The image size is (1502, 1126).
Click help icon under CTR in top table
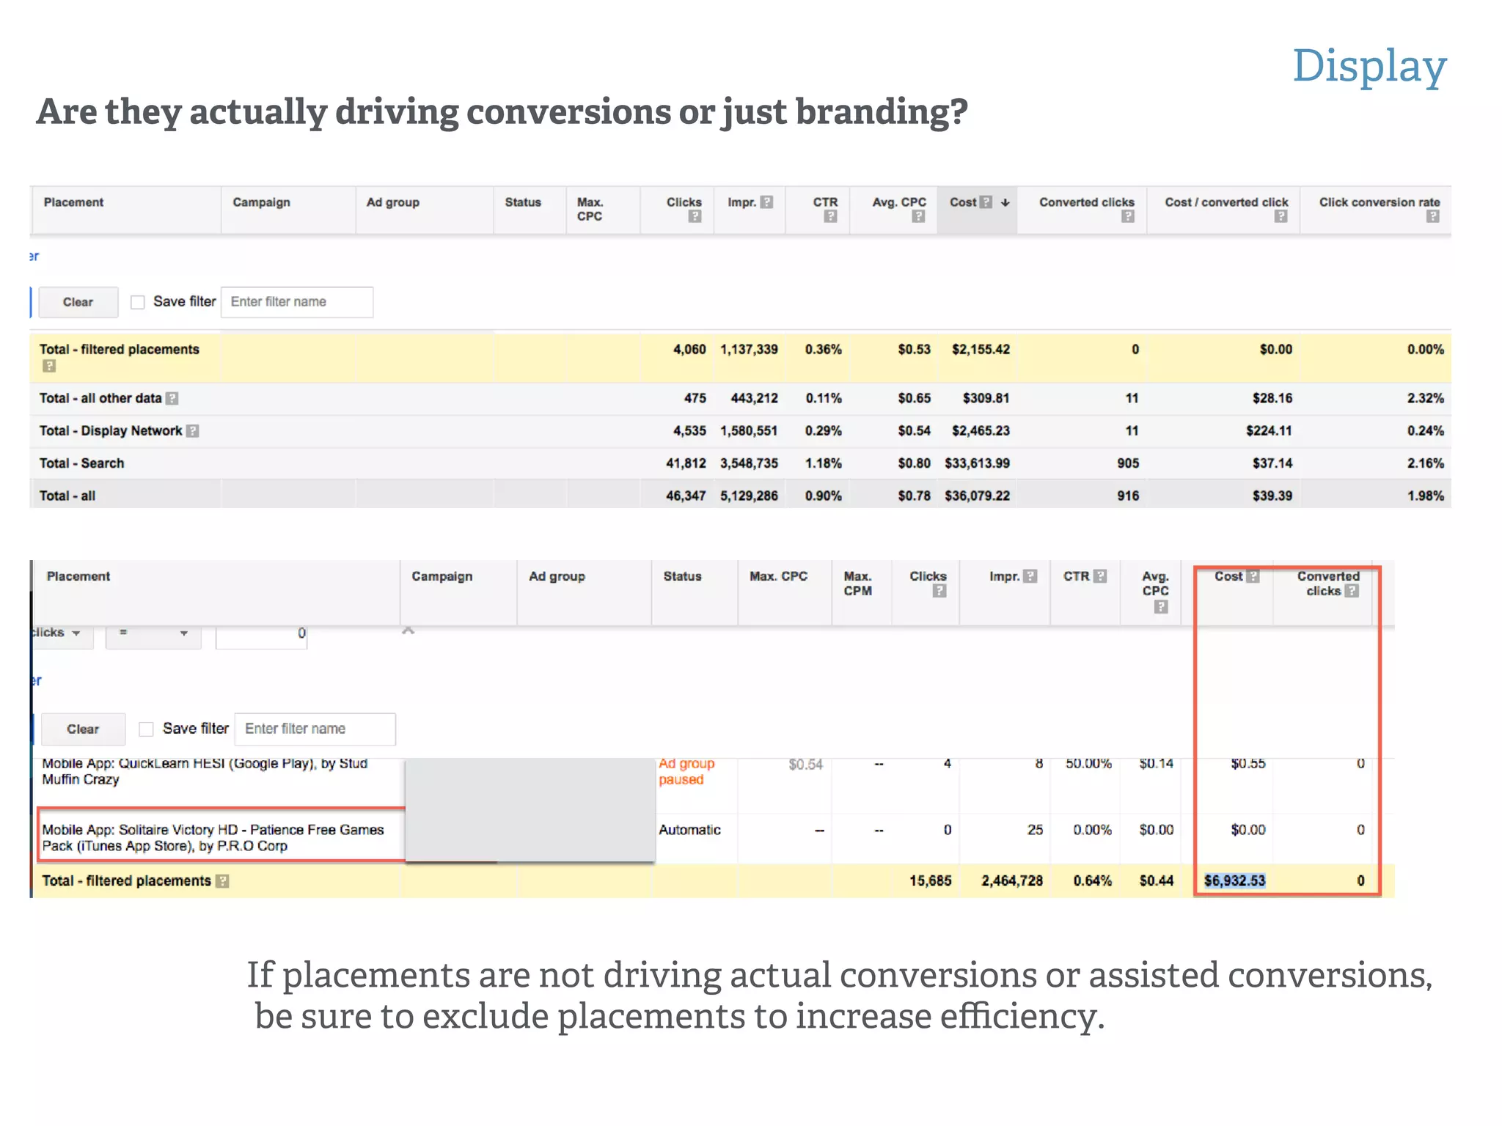(x=830, y=216)
